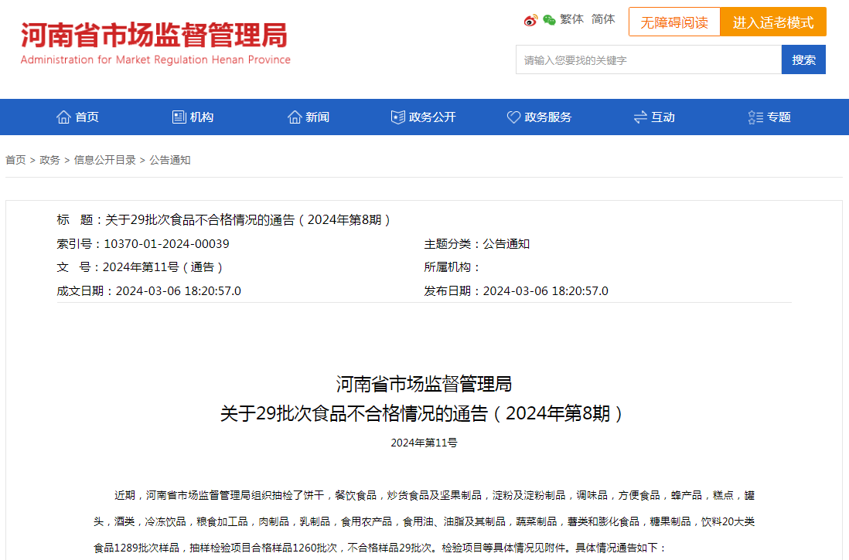Go to 首页 in the breadcrumb
The image size is (849, 560).
click(x=15, y=160)
